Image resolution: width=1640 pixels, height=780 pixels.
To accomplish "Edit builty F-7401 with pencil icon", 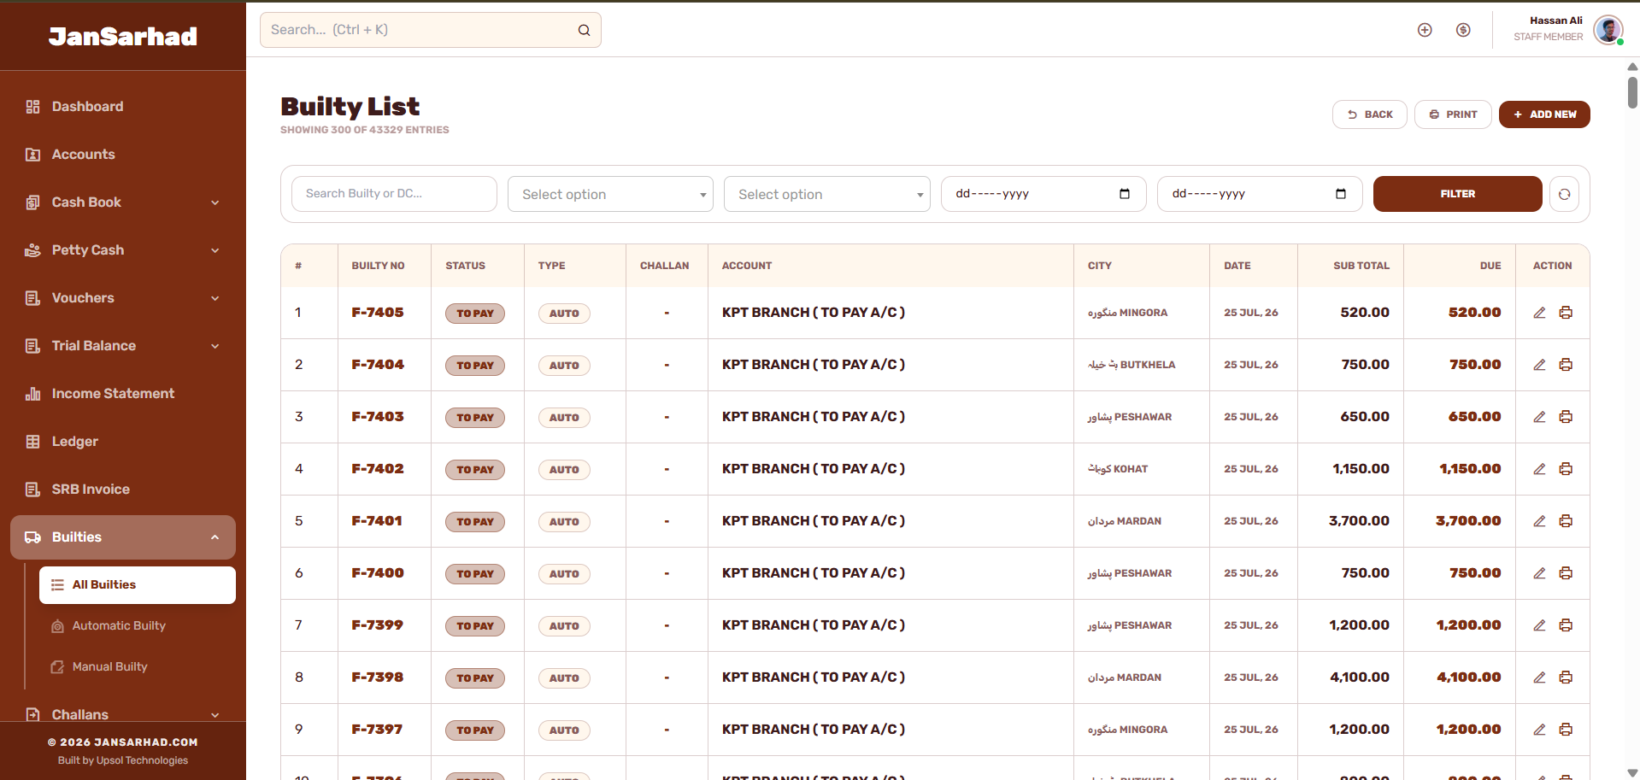I will point(1539,521).
